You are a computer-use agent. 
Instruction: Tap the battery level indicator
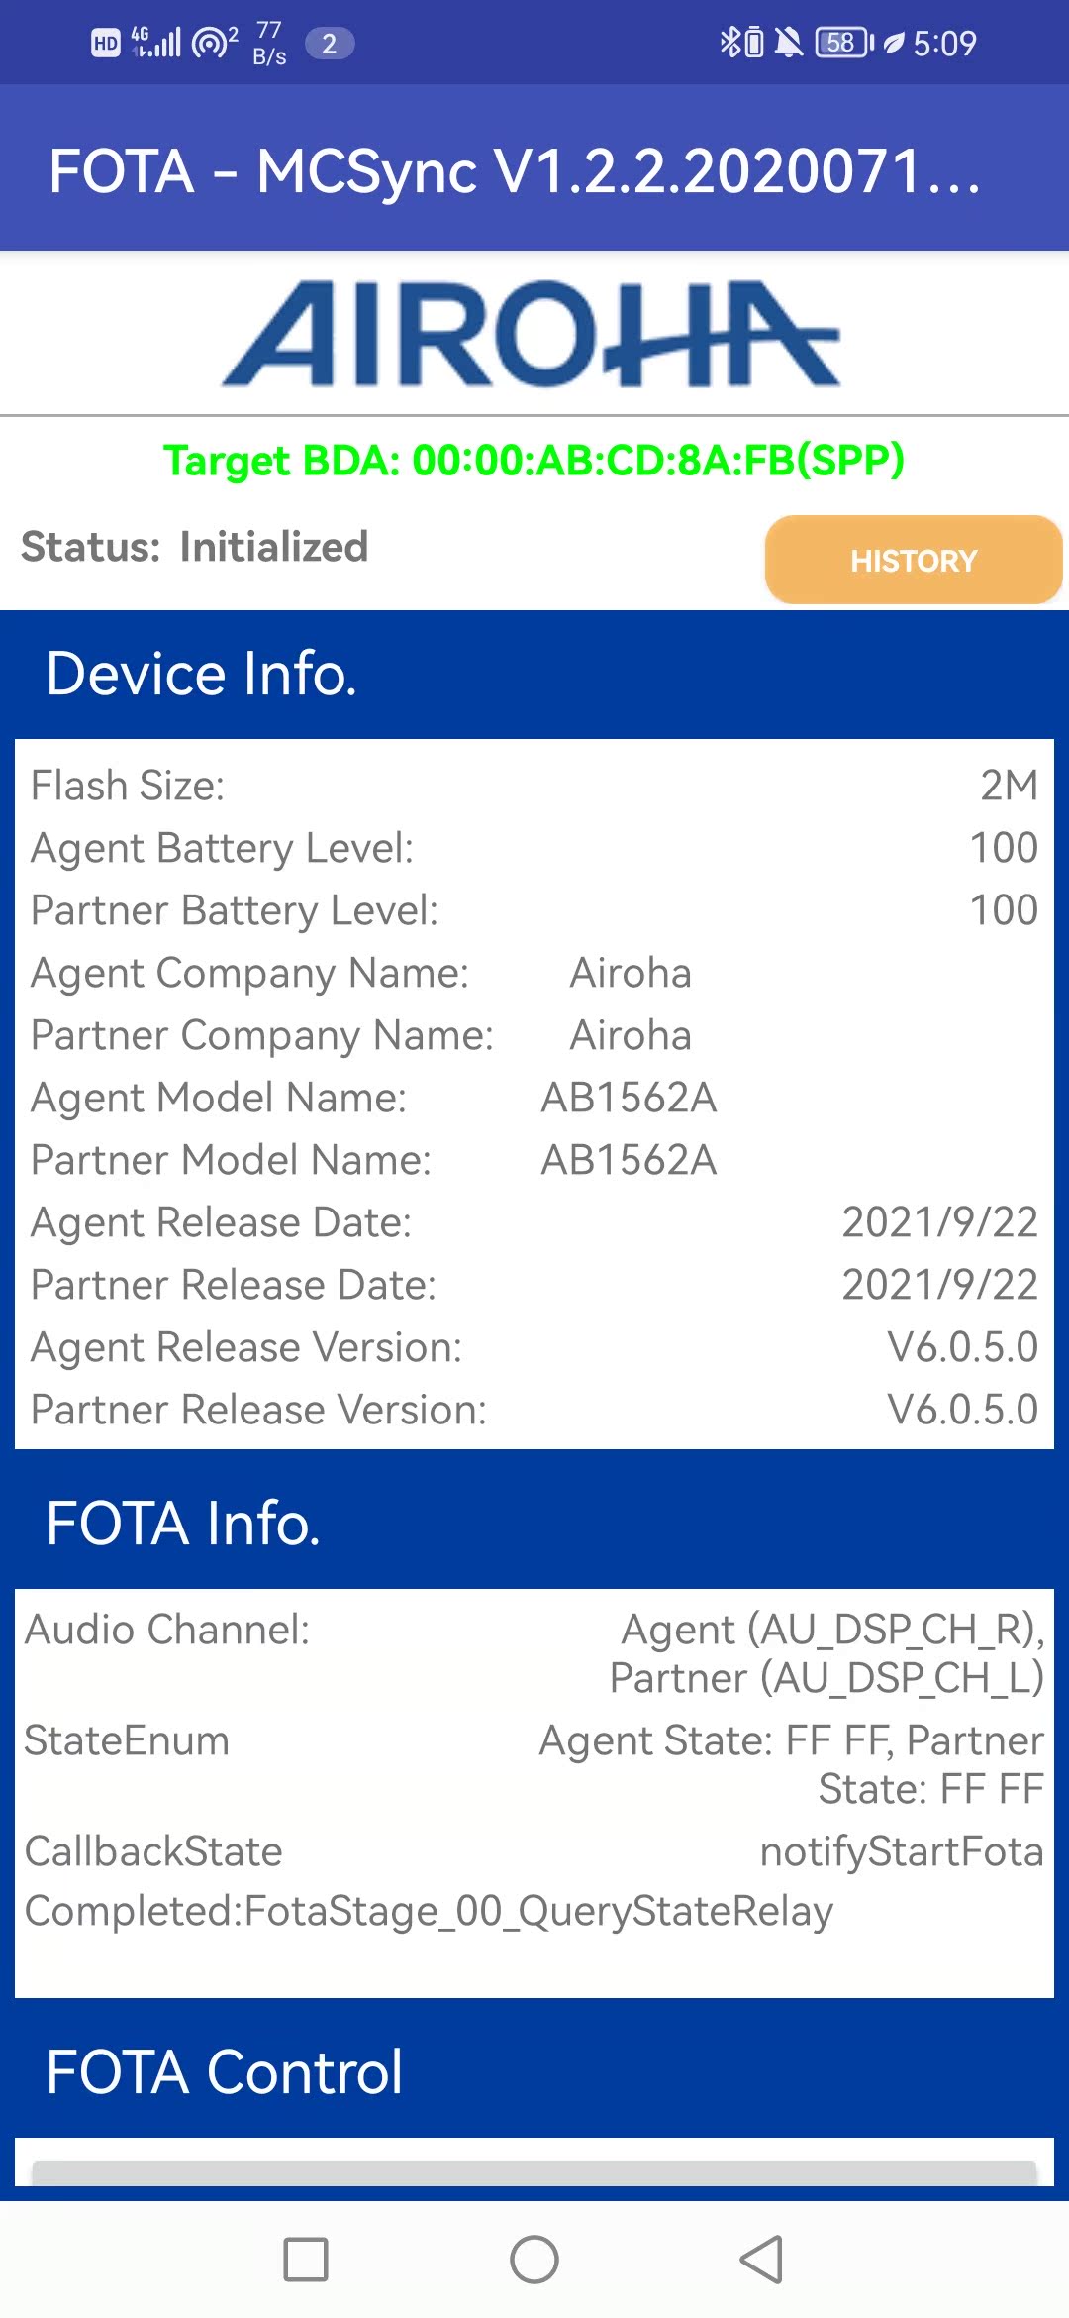point(843,43)
